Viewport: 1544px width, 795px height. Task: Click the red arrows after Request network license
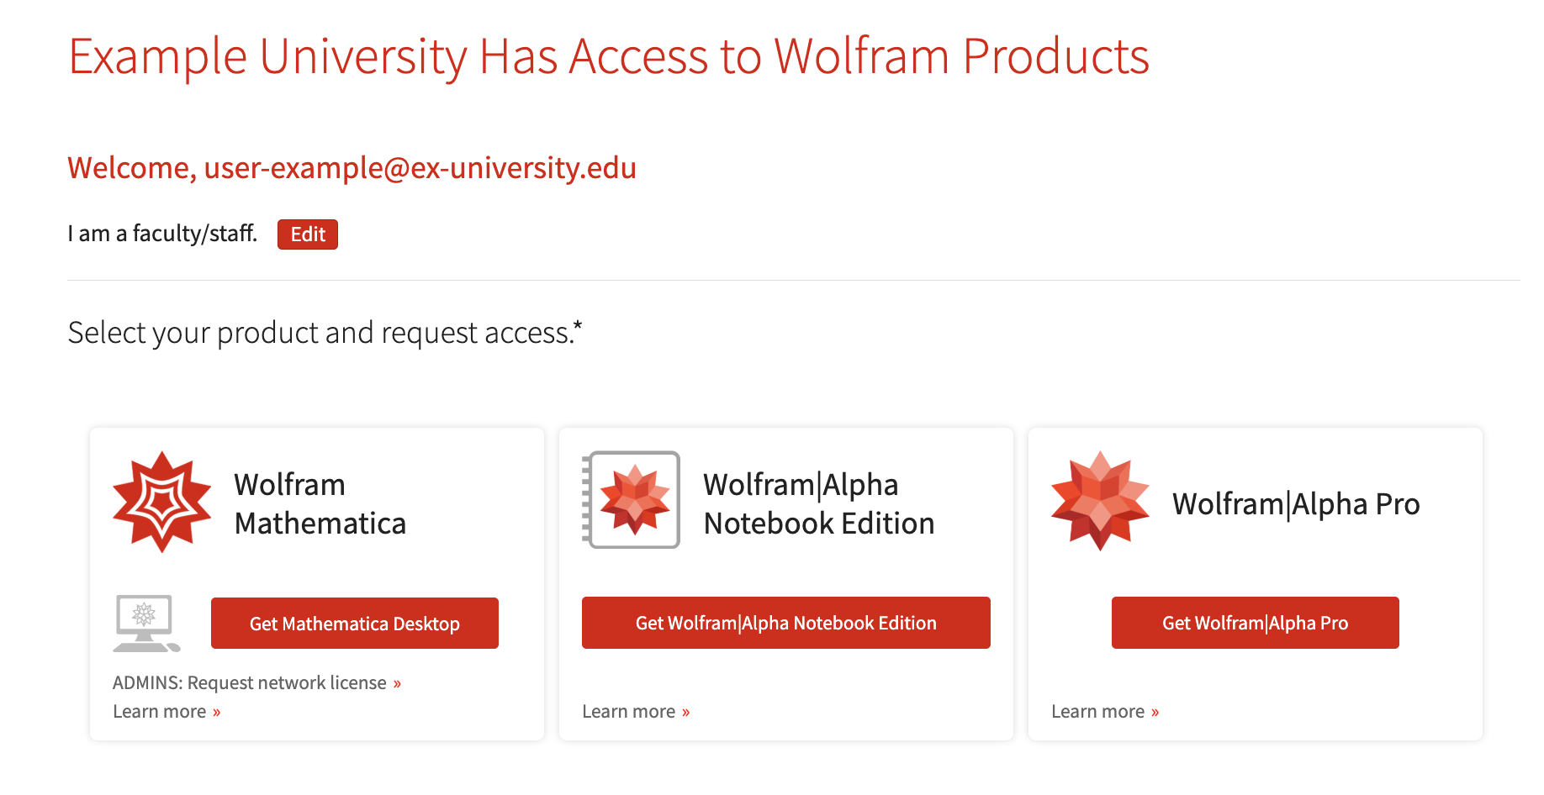[397, 684]
